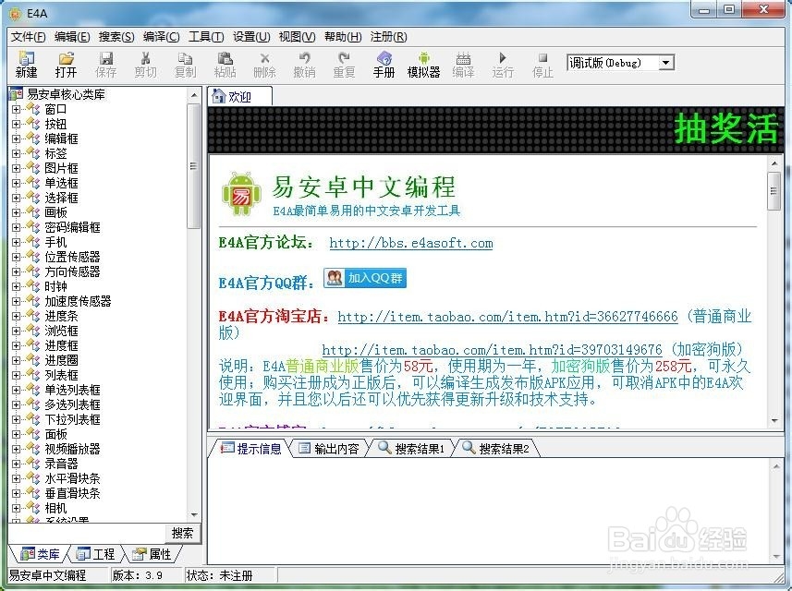Select the 密码编辑框 tree item
Viewport: 792px width, 591px height.
pos(72,227)
